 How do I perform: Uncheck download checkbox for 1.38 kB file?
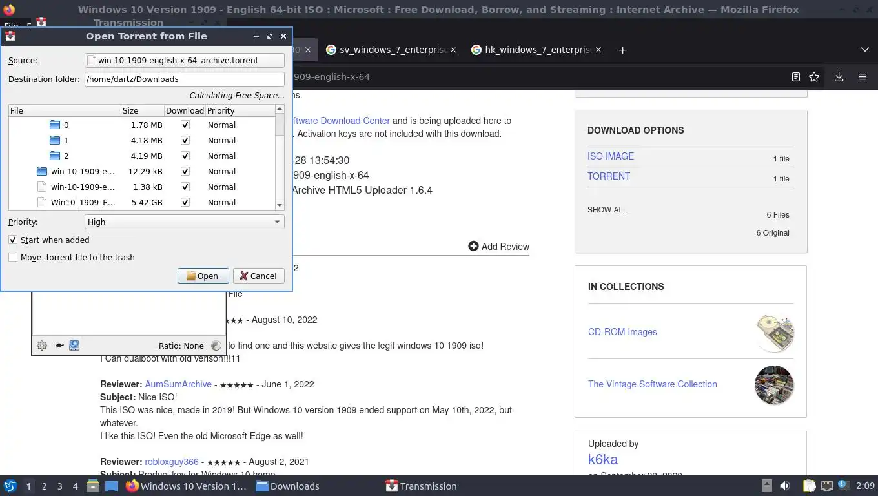185,187
